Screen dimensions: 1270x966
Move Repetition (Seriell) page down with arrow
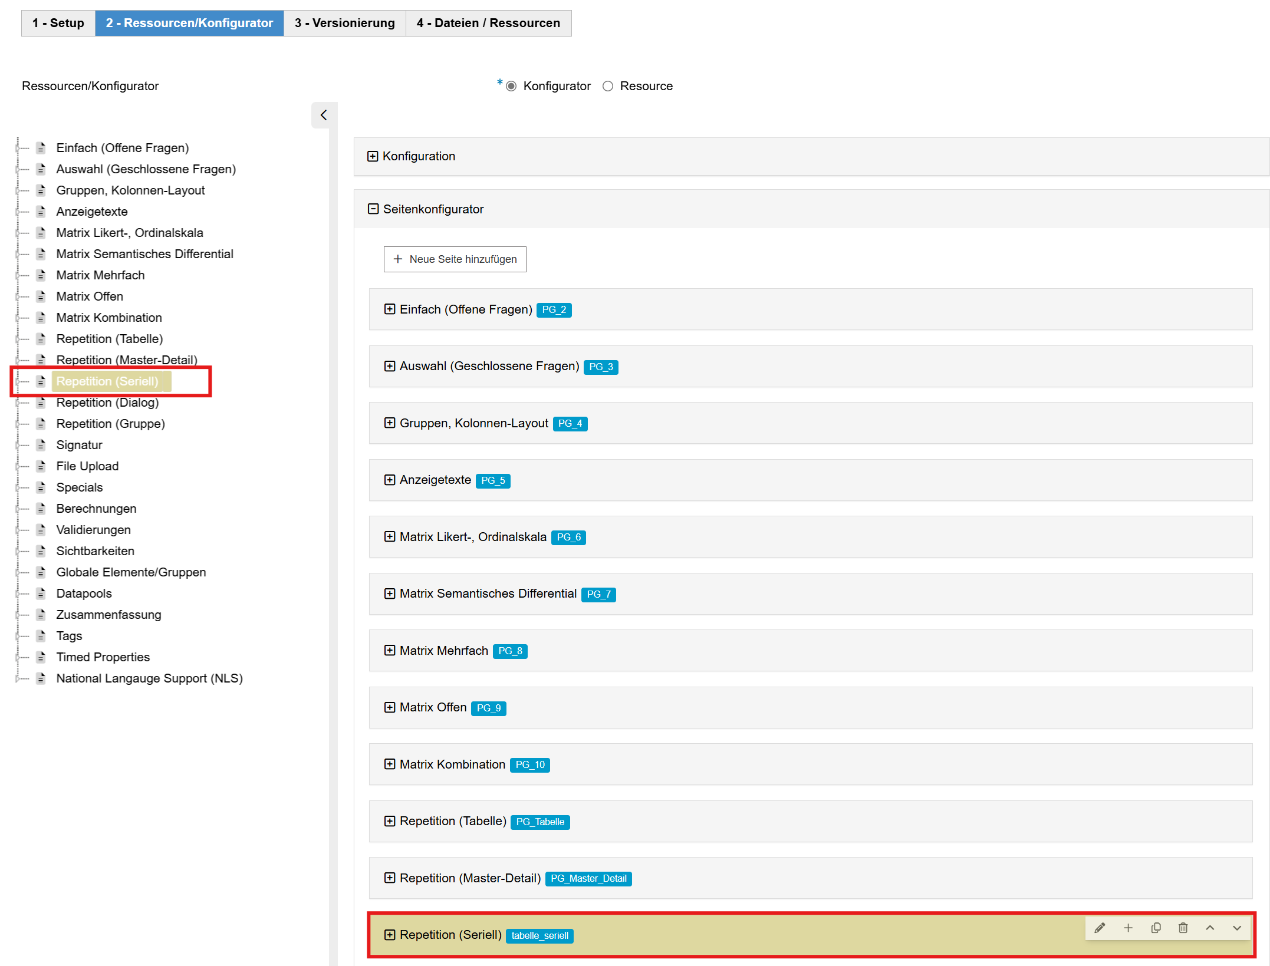[x=1237, y=928]
